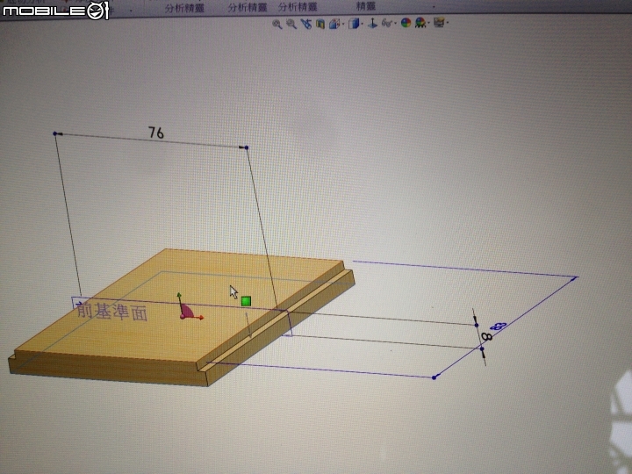Viewport: 632px width, 474px height.
Task: Select the 76 dimension value
Action: pyautogui.click(x=156, y=133)
